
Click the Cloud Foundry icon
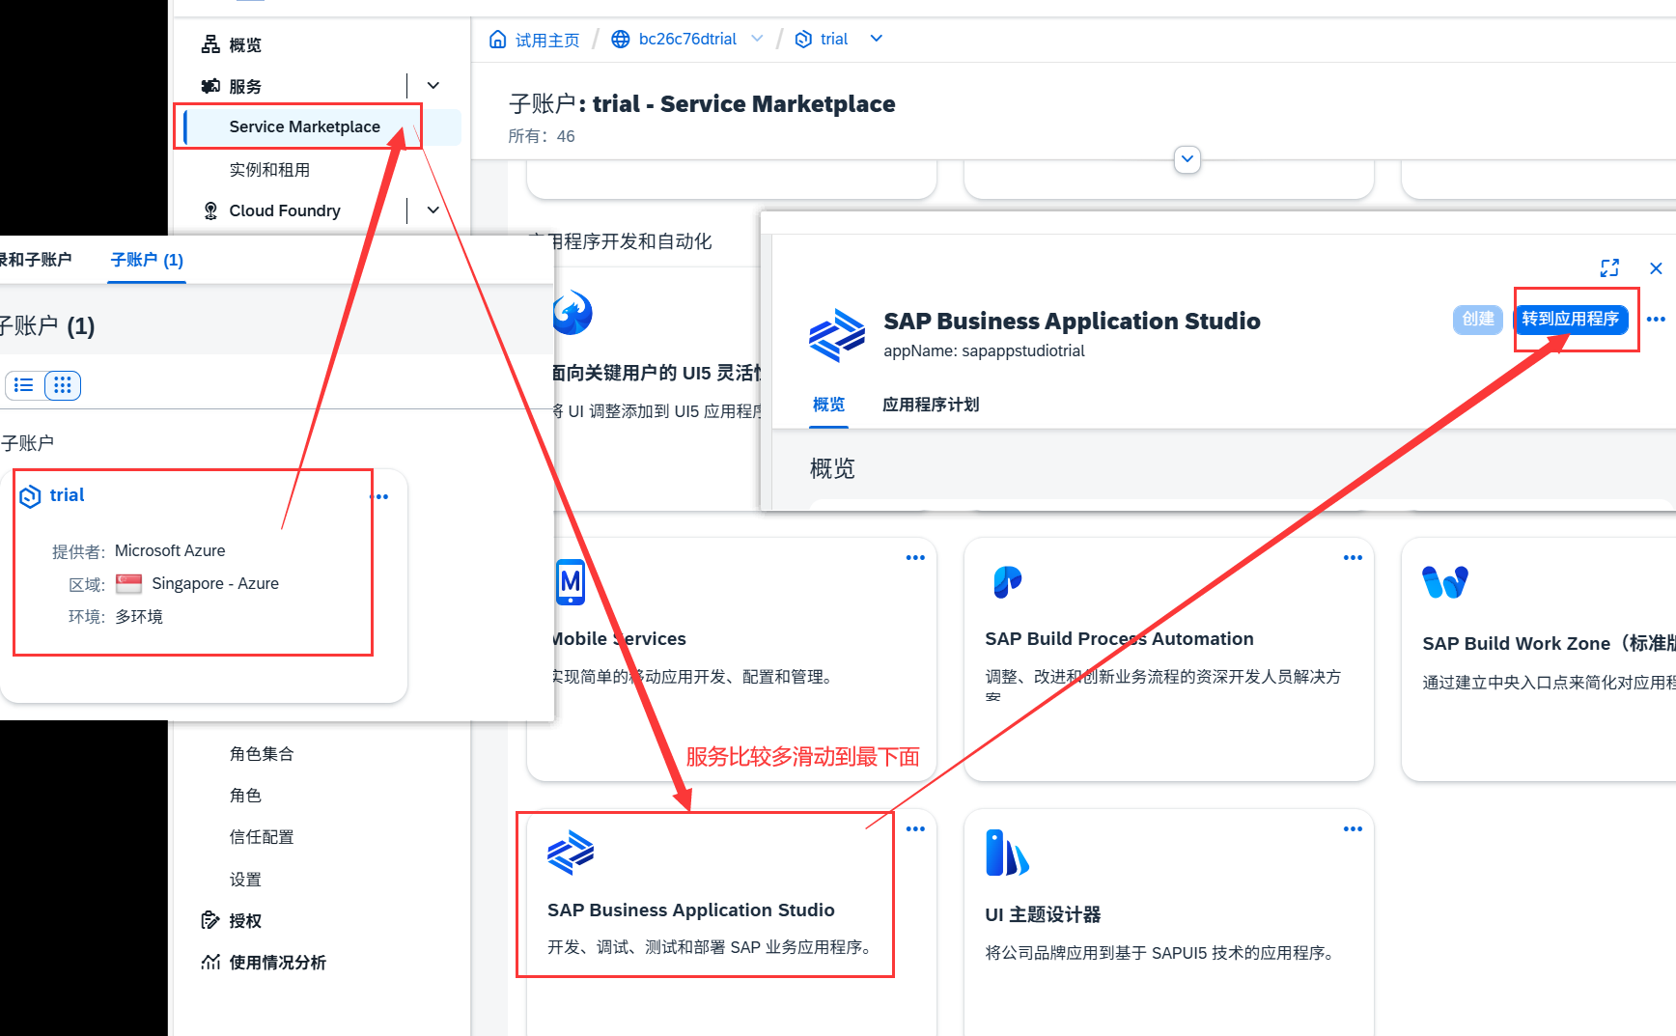pos(210,210)
